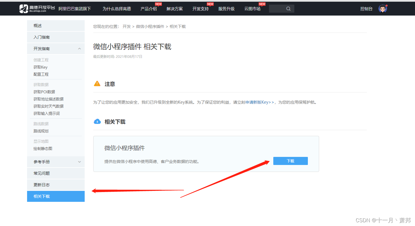Open 获取实时天气数据 sidebar link
The height and width of the screenshot is (226, 415).
coord(48,106)
